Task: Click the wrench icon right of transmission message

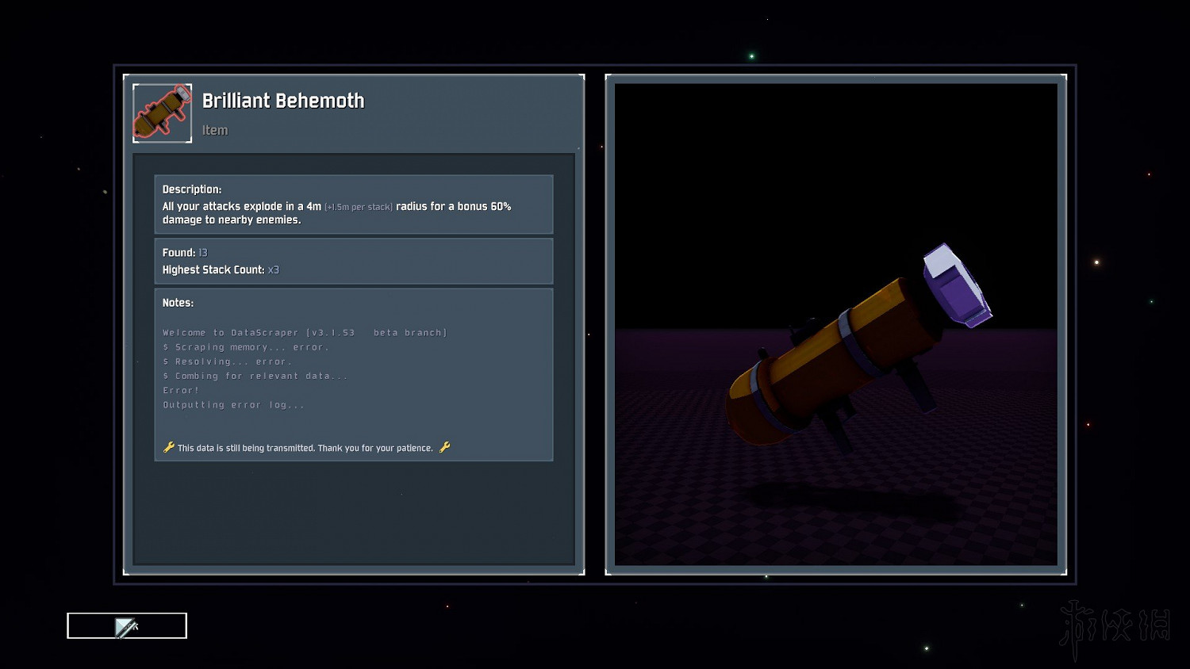Action: [x=445, y=447]
